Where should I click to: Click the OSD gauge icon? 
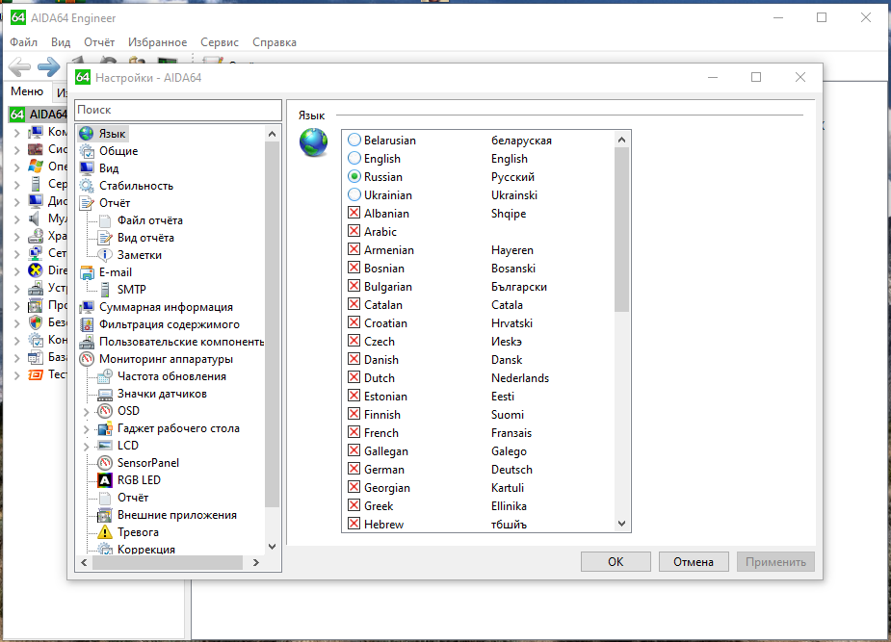(105, 411)
